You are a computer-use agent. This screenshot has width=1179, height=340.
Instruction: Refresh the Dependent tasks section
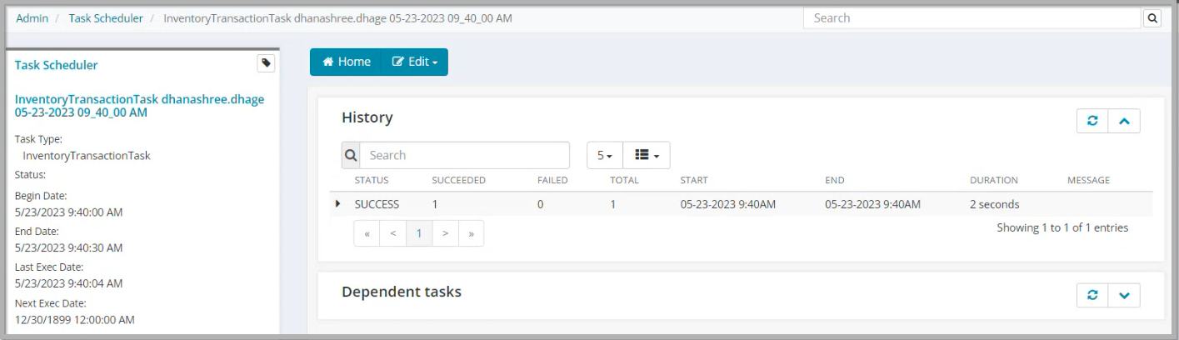coord(1092,295)
